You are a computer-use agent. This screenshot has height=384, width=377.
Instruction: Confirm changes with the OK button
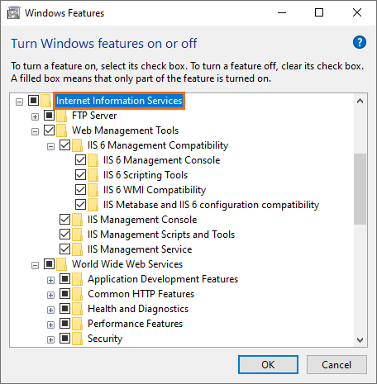pyautogui.click(x=268, y=365)
